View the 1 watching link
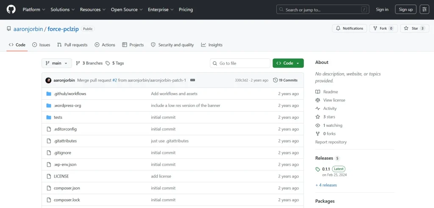 click(x=329, y=126)
